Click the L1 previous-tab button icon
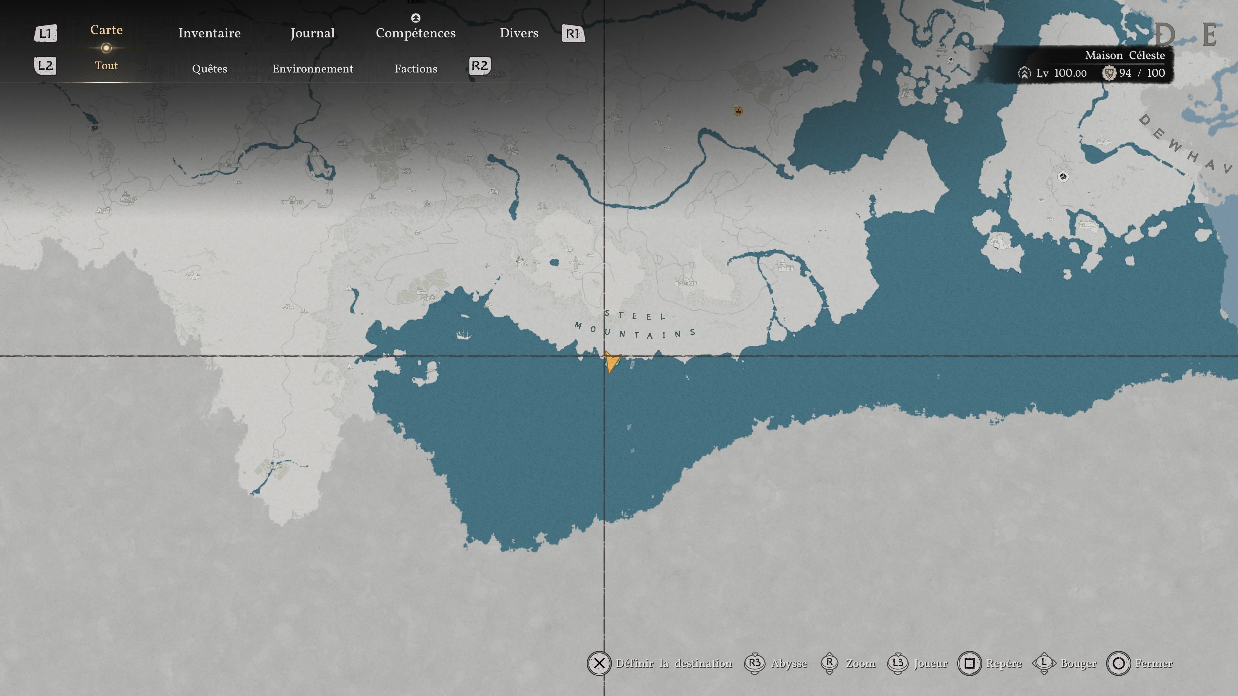The image size is (1238, 696). point(45,33)
